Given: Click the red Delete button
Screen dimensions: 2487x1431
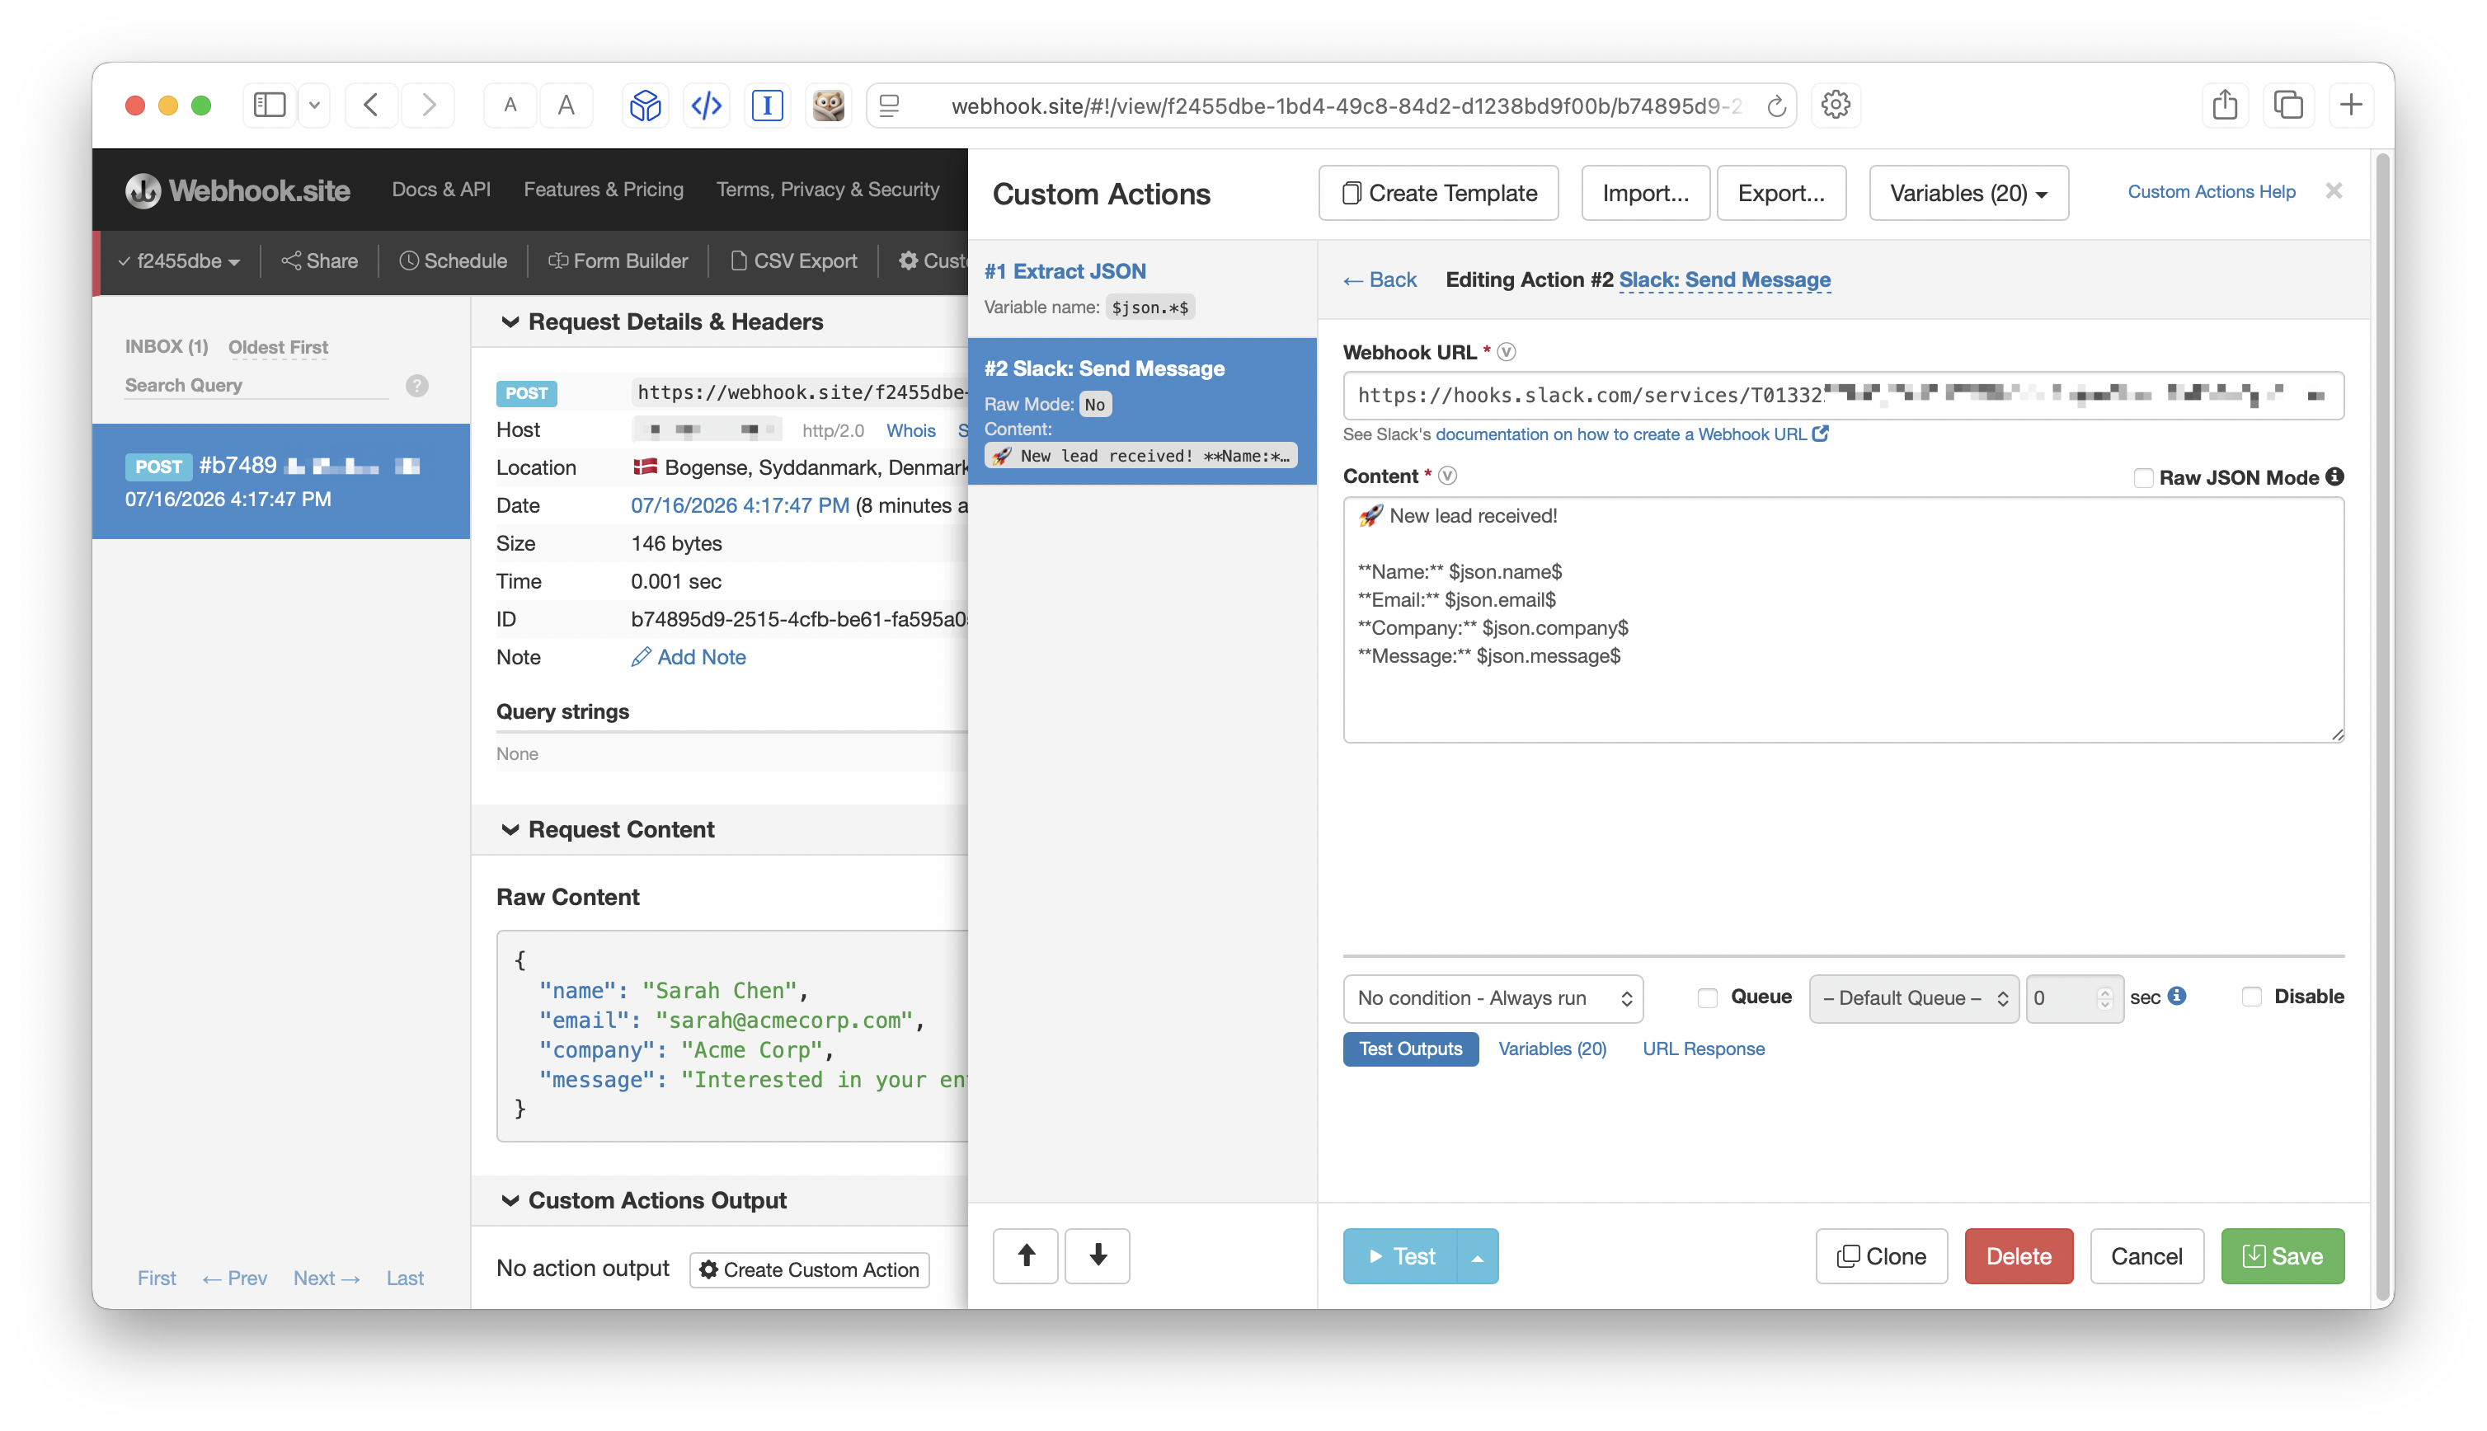Looking at the screenshot, I should pyautogui.click(x=2018, y=1256).
